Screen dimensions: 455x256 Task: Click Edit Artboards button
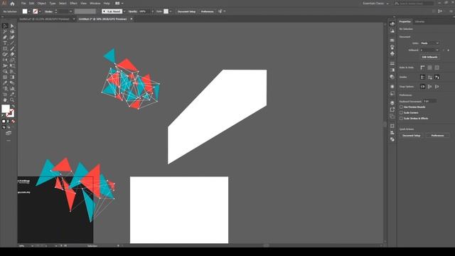pyautogui.click(x=429, y=57)
